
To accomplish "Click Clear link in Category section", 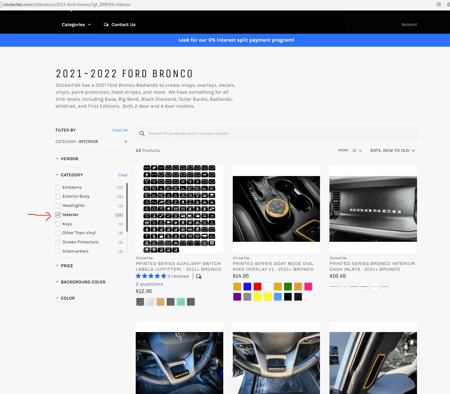I will (123, 175).
